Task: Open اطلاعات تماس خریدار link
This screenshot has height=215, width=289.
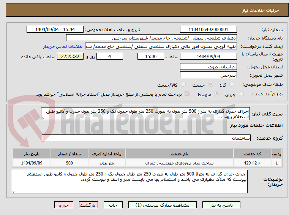Action: point(63,46)
